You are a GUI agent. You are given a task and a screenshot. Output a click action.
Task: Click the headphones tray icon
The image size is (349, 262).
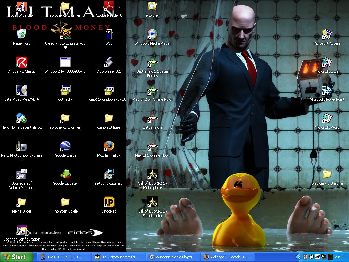305,257
